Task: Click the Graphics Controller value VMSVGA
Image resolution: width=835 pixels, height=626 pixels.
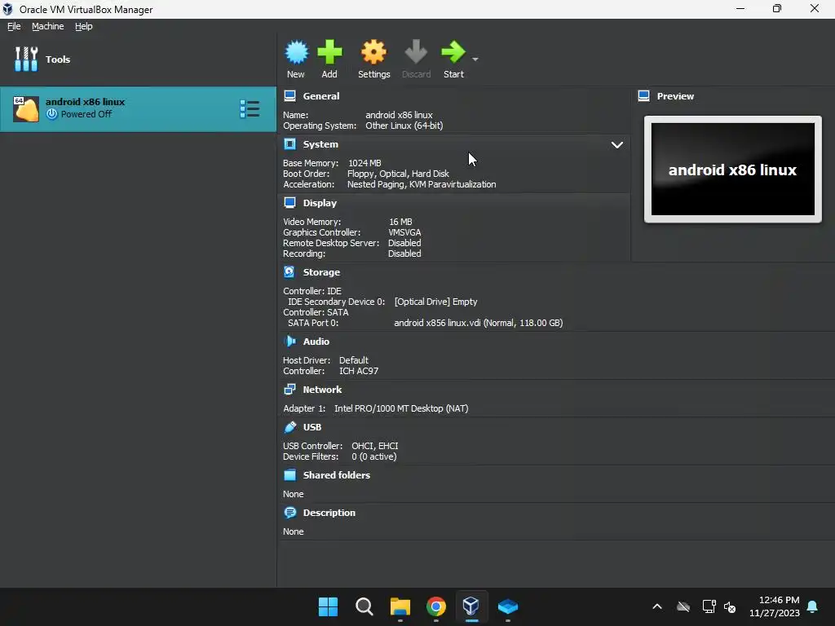Action: point(404,232)
